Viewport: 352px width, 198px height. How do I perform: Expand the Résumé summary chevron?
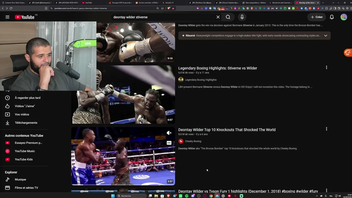(326, 35)
